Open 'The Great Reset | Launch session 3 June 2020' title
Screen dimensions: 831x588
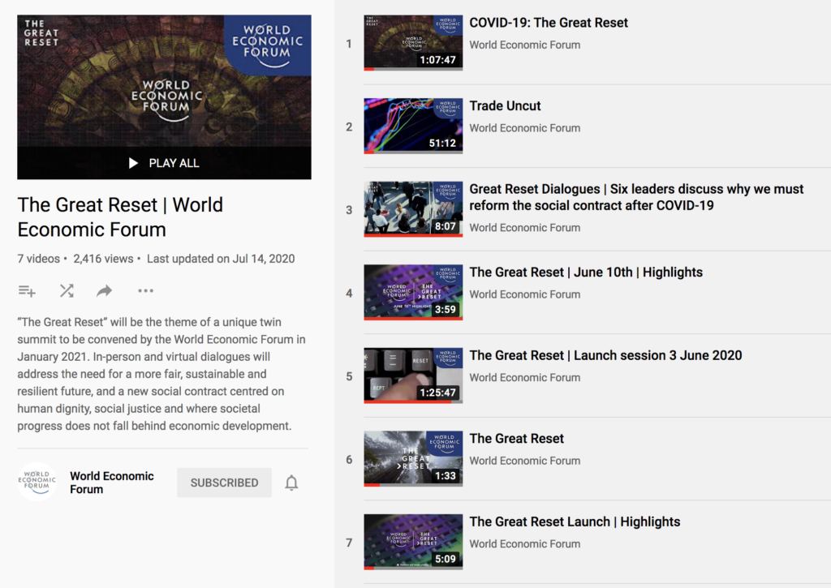605,355
